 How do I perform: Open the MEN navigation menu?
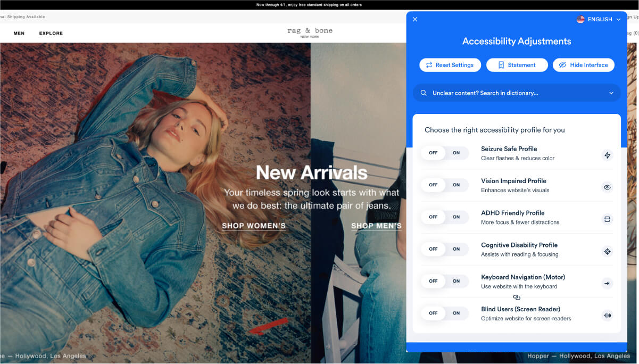pyautogui.click(x=19, y=34)
